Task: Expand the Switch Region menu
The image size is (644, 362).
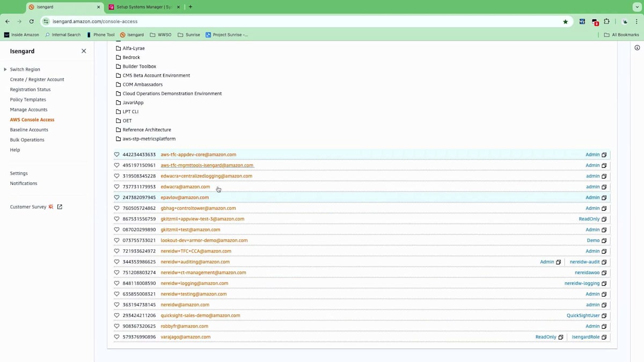Action: point(25,69)
